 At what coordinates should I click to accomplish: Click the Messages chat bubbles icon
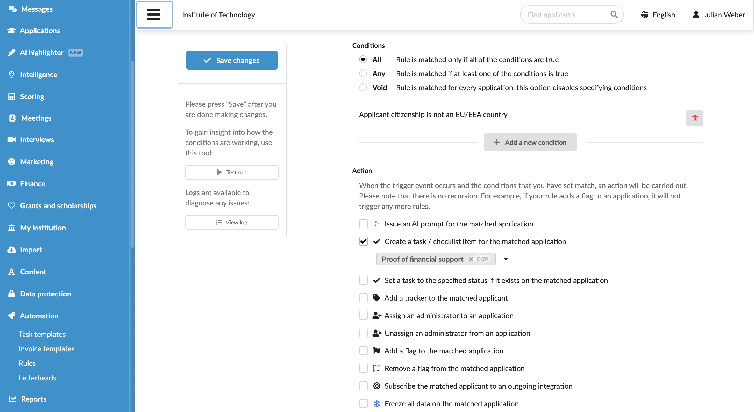(x=12, y=9)
